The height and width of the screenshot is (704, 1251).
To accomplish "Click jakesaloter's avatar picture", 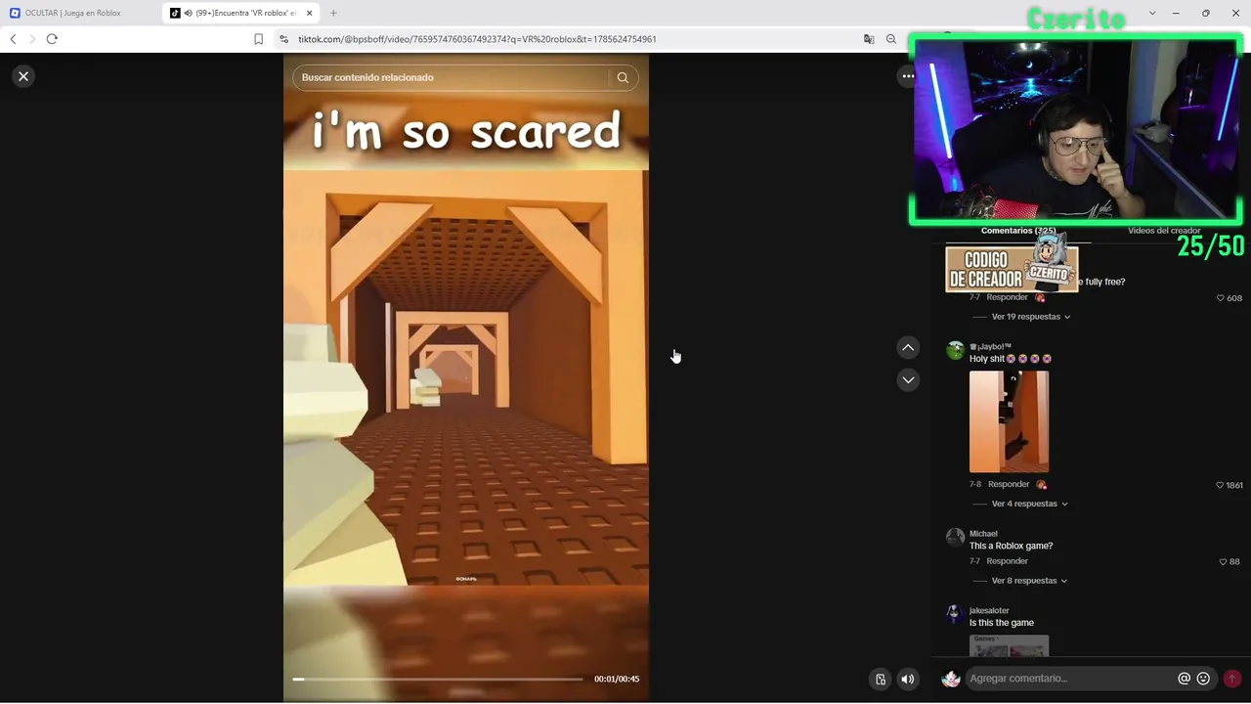I will [955, 615].
